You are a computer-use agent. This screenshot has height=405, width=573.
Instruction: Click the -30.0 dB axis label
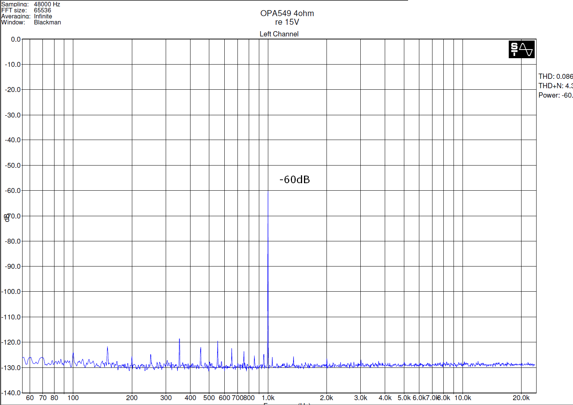[13, 115]
